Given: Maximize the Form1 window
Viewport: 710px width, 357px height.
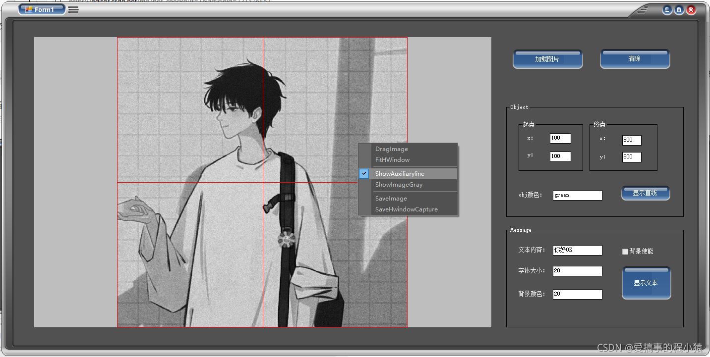Looking at the screenshot, I should point(679,10).
